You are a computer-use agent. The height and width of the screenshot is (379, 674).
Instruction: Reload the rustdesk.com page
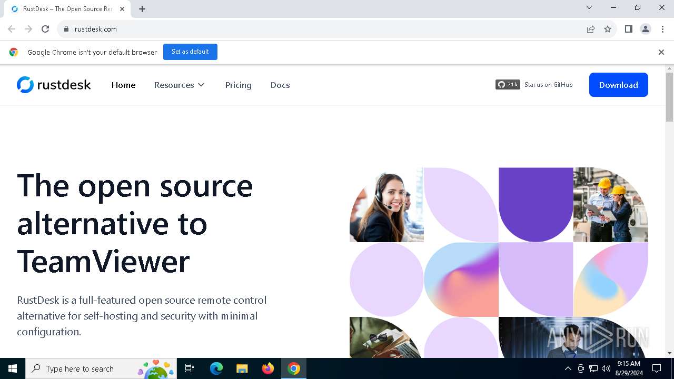(x=45, y=29)
